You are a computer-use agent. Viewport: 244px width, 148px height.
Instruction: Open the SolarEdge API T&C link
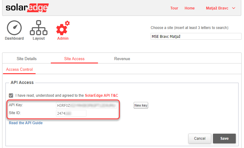[x=101, y=96]
